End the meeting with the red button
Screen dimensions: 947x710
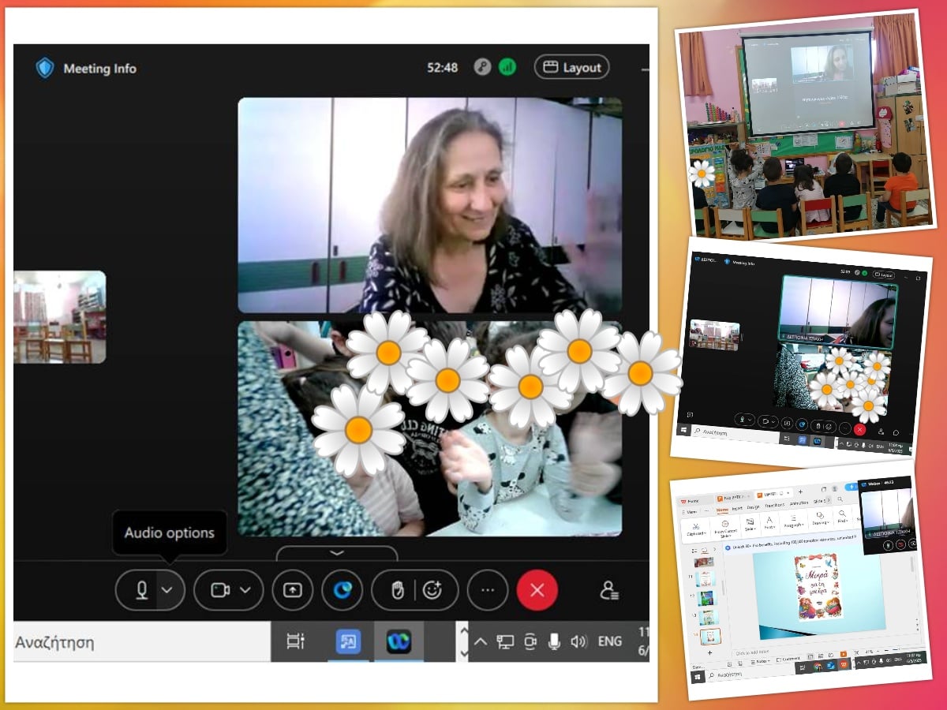click(x=537, y=590)
